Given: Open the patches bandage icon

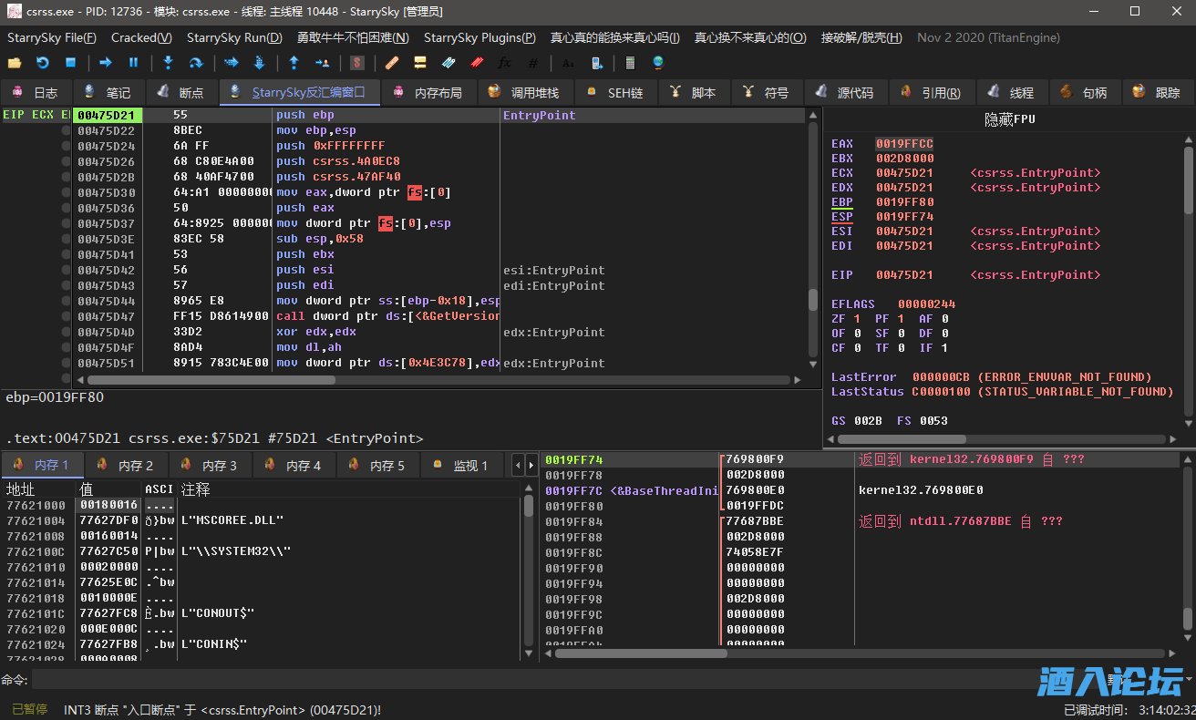Looking at the screenshot, I should [x=391, y=63].
